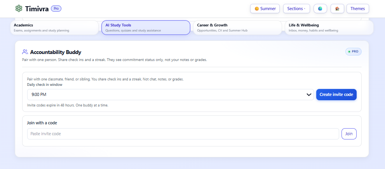Expand the Sections dropdown menu
Screen dimensions: 385x169
[x=296, y=9]
